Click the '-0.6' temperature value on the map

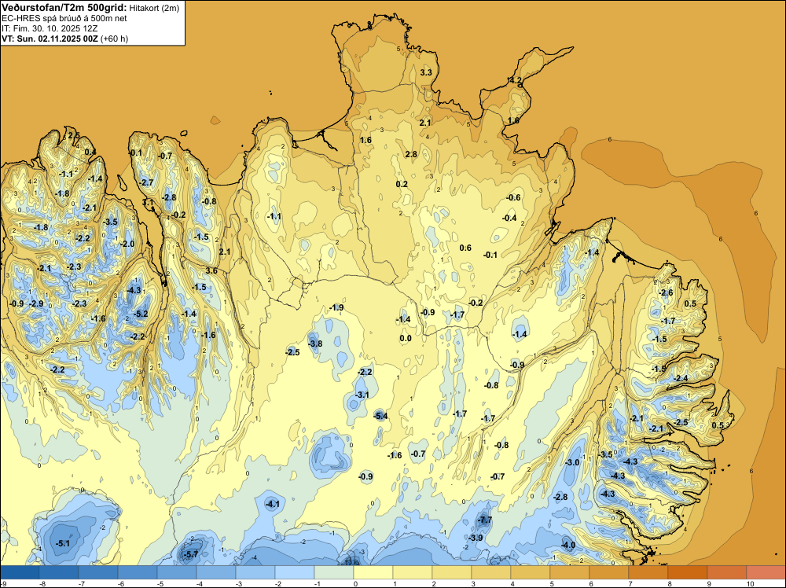513,197
